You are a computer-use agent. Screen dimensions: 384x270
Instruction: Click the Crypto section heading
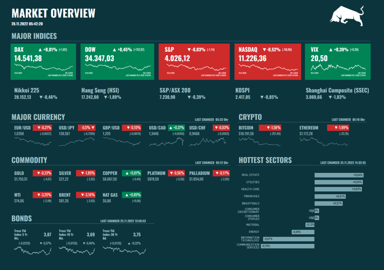(250, 117)
